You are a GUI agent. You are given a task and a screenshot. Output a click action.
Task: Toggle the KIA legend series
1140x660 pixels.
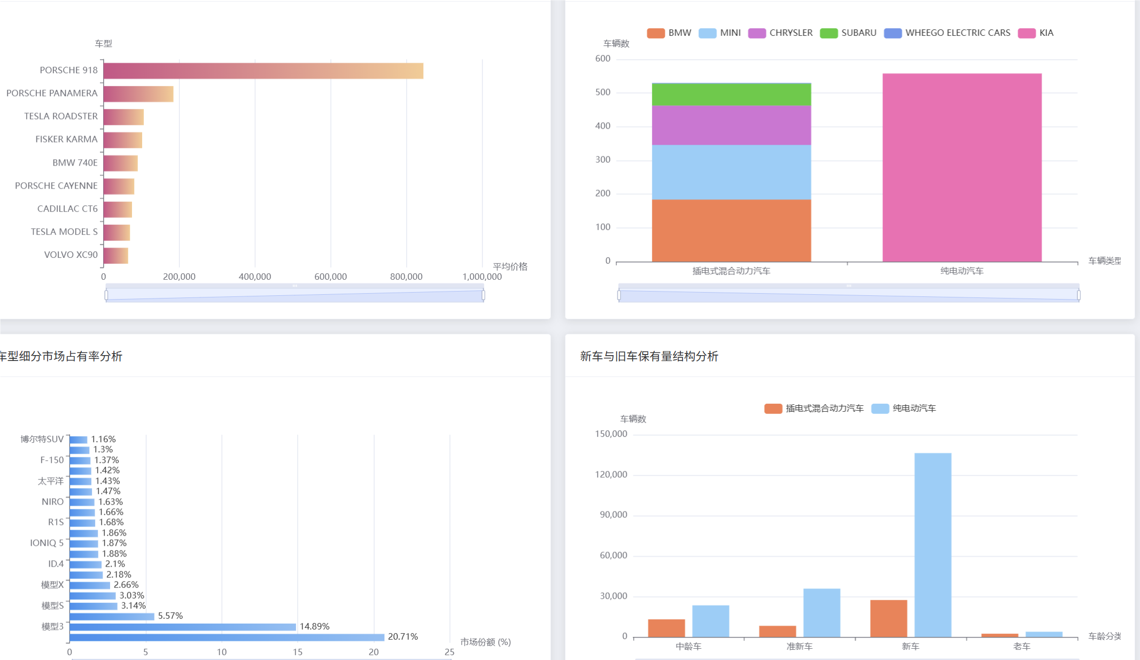point(1036,33)
